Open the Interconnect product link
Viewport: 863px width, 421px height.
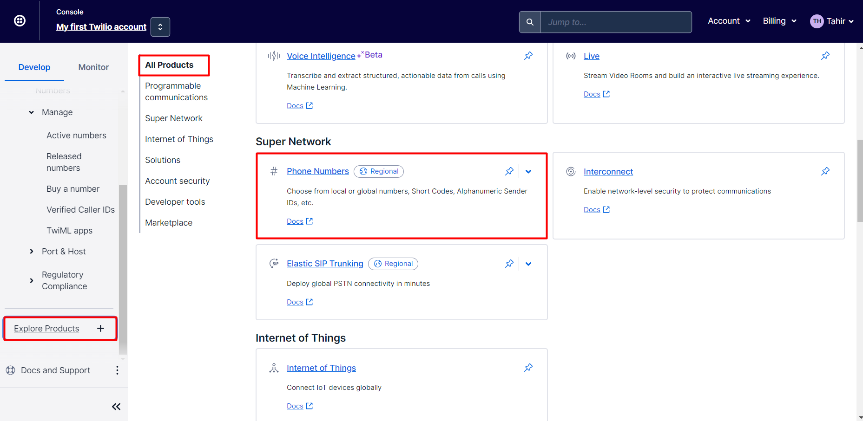(608, 172)
